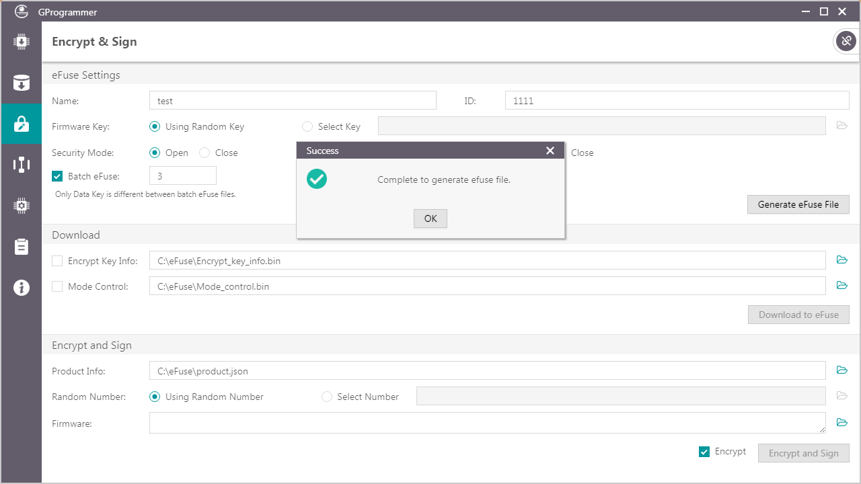Browse for Firmware file
Screen dimensions: 861x484
tap(841, 423)
